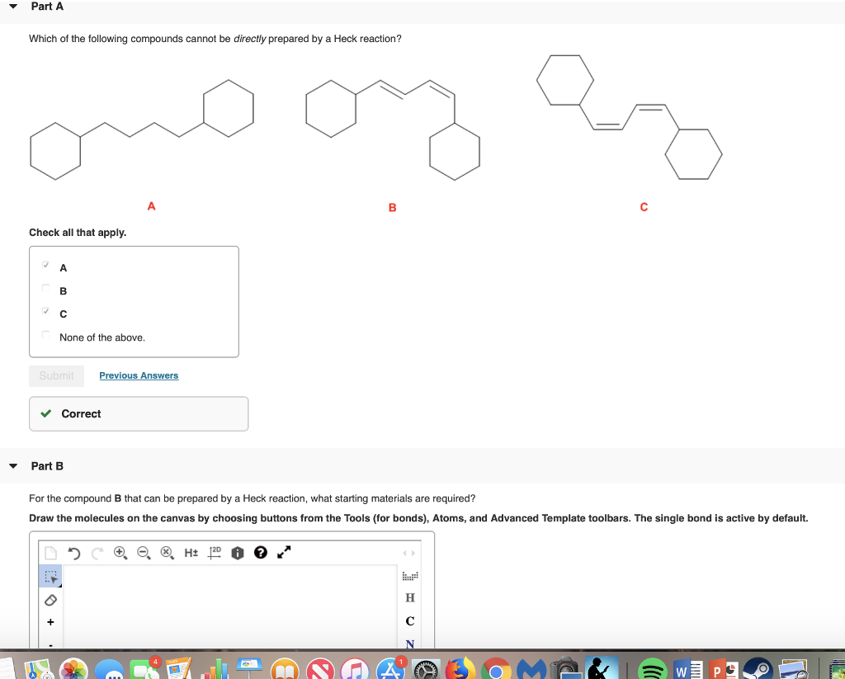This screenshot has height=679, width=845.
Task: Click the Correct feedback box
Action: click(x=139, y=414)
